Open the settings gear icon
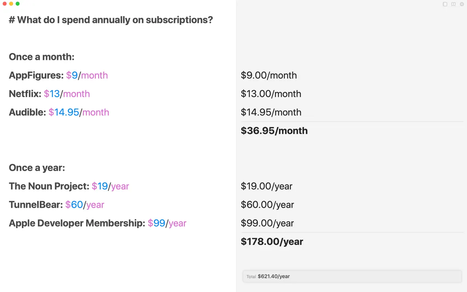Viewport: 467px width, 292px height. 462,4
